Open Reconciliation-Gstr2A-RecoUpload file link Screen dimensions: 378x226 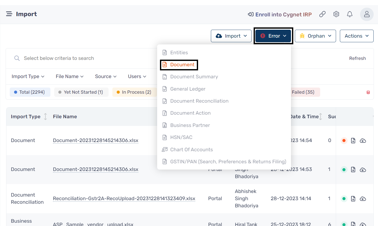(124, 199)
